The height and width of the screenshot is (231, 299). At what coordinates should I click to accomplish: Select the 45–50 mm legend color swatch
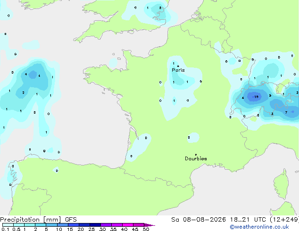click(x=139, y=225)
